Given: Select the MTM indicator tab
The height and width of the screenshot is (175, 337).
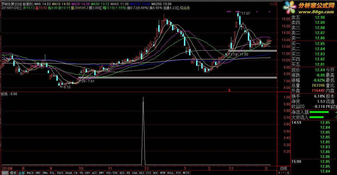Looking at the screenshot, I should 163,173.
